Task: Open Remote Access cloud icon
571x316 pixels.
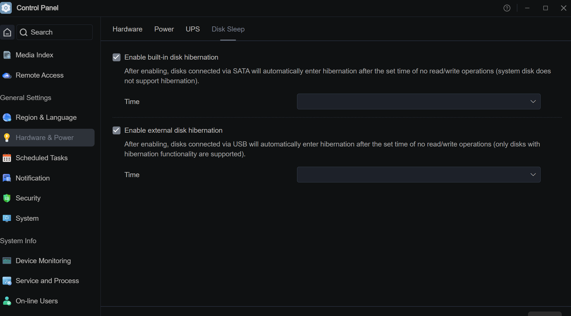Action: pos(7,75)
